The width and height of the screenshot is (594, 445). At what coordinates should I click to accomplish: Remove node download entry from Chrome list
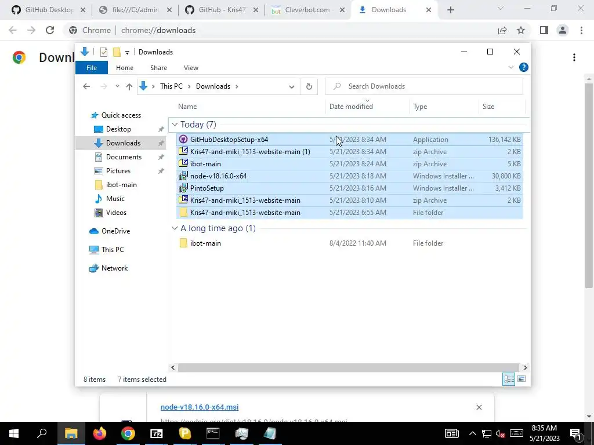[479, 407]
